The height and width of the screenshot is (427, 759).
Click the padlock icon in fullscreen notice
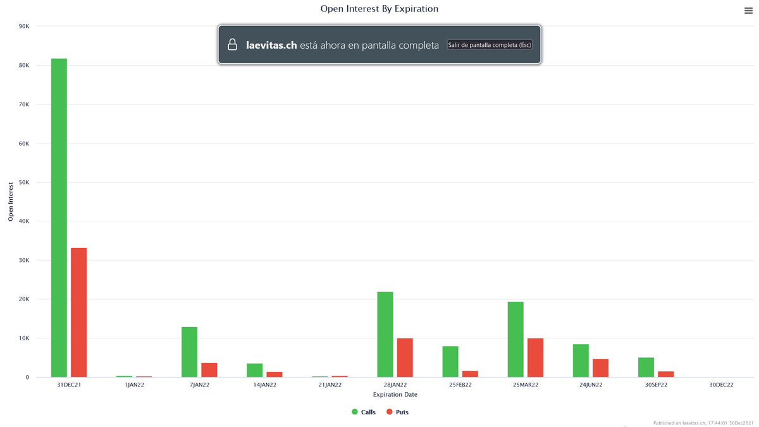click(233, 45)
